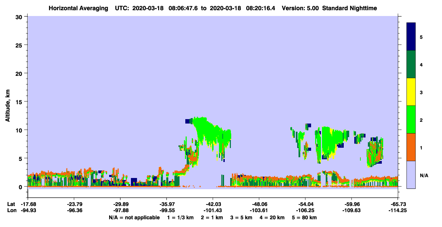Click the dark blue colorbar segment for 5
Image resolution: width=442 pixels, height=227 pixels.
coord(411,37)
